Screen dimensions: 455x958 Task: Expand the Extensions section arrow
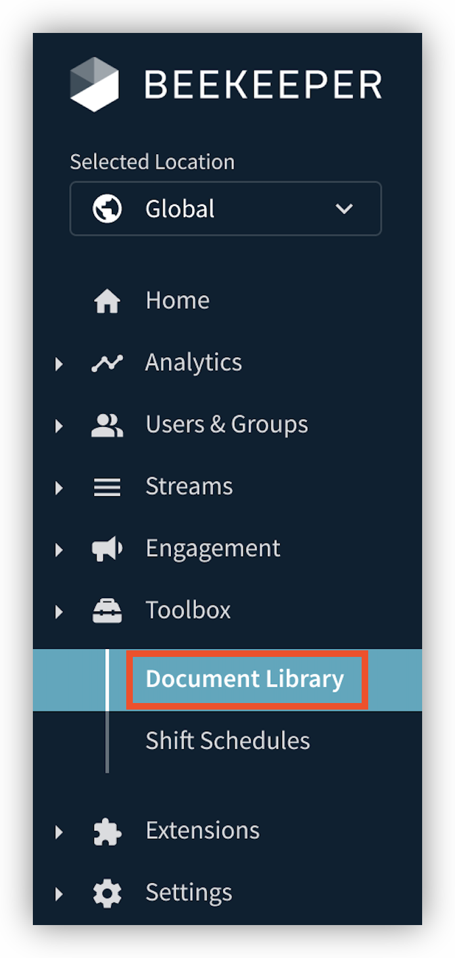(x=59, y=831)
